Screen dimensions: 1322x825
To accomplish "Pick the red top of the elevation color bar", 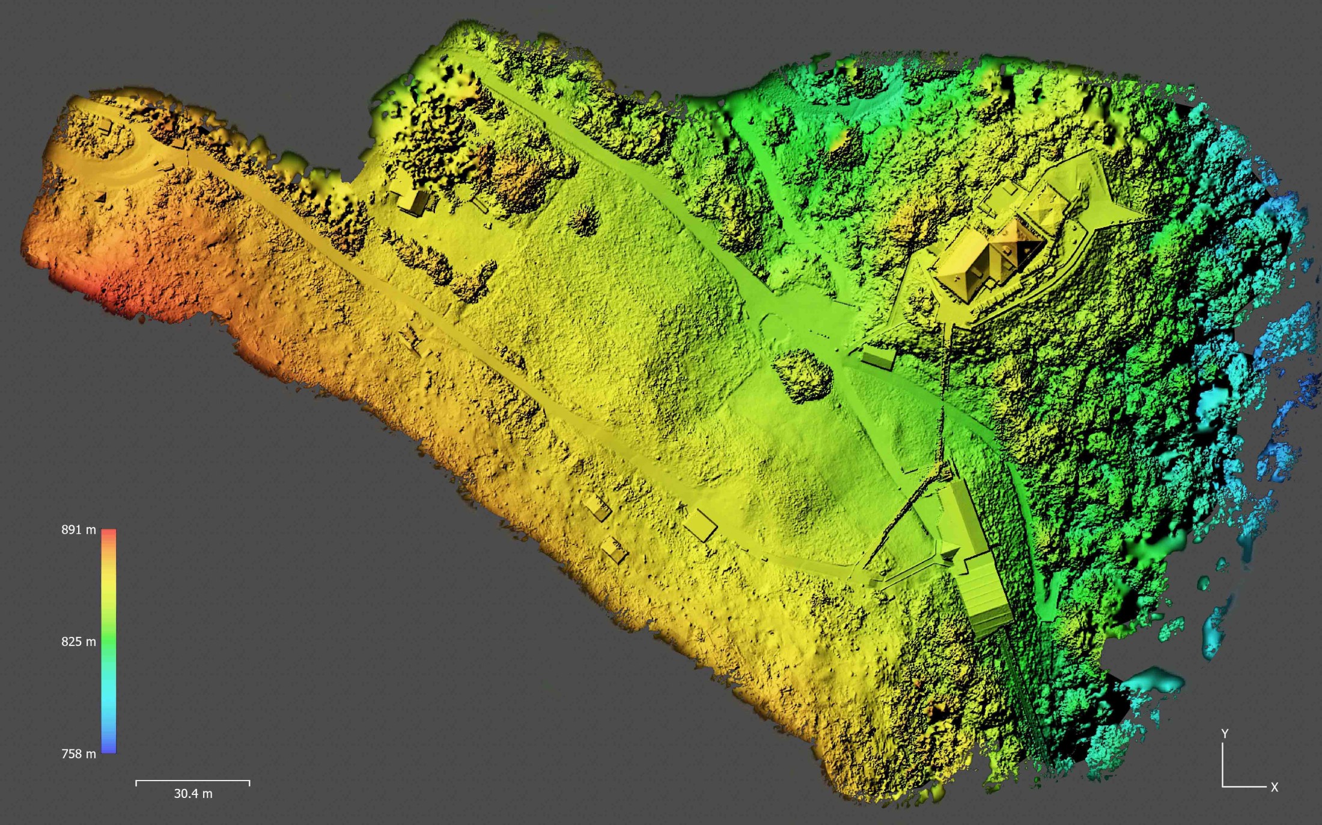I will pos(108,533).
